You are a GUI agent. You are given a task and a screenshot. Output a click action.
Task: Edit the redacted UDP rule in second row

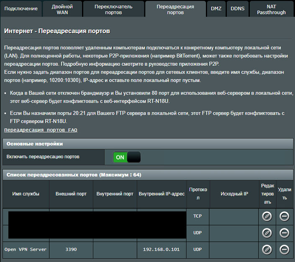pyautogui.click(x=267, y=233)
